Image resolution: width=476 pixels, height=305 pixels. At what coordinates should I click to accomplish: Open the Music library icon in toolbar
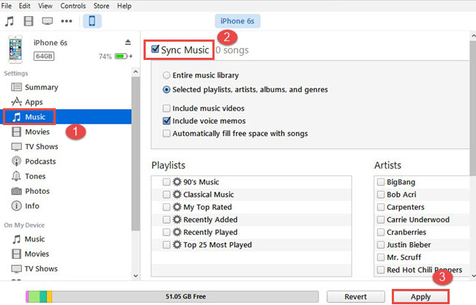pos(10,21)
